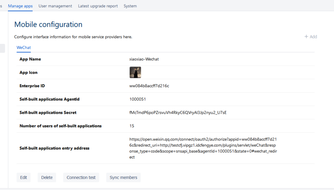Image resolution: width=334 pixels, height=190 pixels.
Task: Click the self-built applications Secret value
Action: (x=178, y=113)
